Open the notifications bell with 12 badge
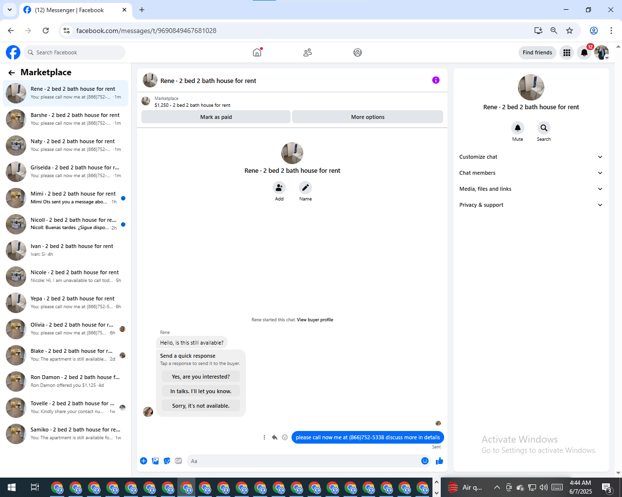This screenshot has height=497, width=622. point(585,52)
